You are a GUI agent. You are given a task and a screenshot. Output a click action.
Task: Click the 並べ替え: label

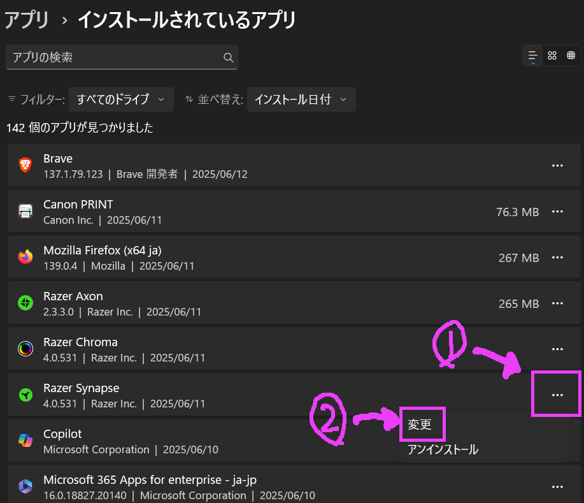(x=220, y=99)
